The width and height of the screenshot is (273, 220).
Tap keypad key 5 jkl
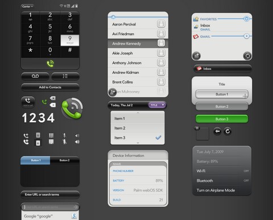(50, 28)
